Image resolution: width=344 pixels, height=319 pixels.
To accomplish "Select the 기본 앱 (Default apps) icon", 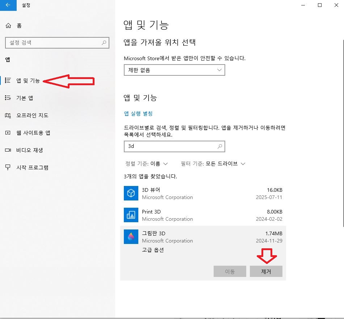I will pyautogui.click(x=8, y=98).
